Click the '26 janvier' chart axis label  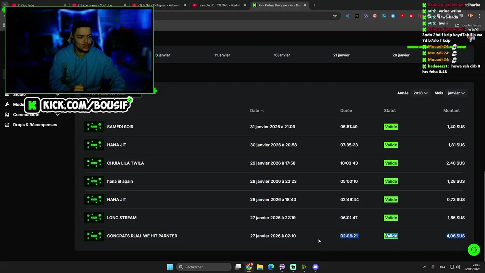coord(401,55)
